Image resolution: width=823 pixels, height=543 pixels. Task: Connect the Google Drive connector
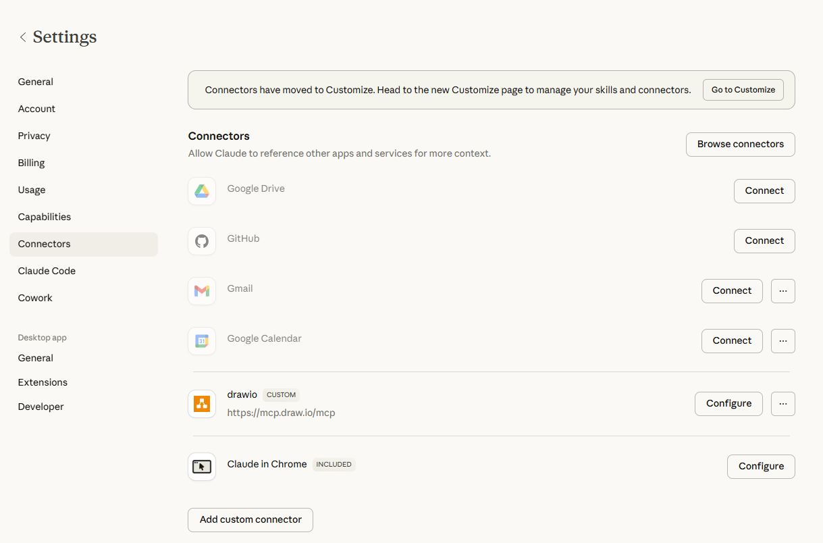click(x=764, y=191)
